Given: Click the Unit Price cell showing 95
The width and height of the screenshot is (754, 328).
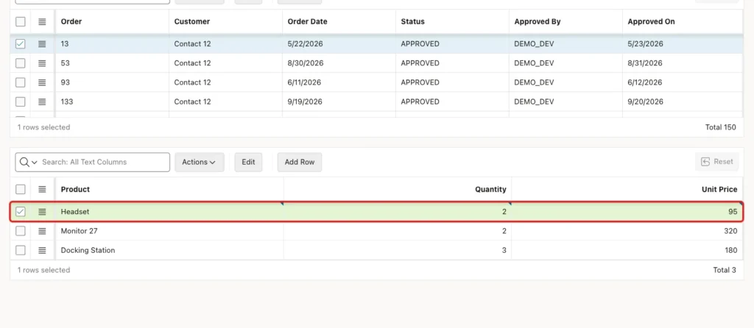Looking at the screenshot, I should (627, 211).
